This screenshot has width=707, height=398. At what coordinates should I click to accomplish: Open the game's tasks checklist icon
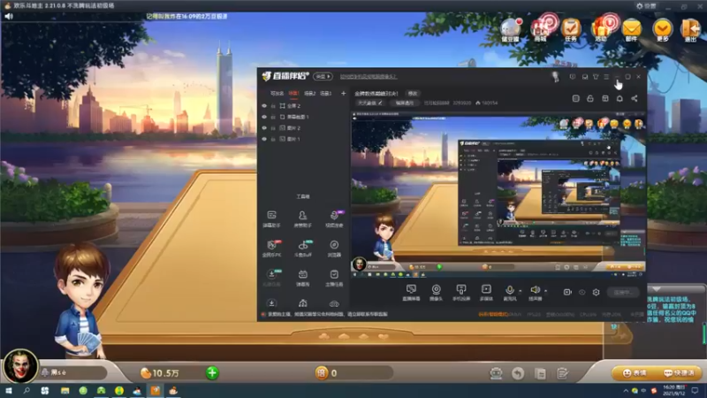571,30
